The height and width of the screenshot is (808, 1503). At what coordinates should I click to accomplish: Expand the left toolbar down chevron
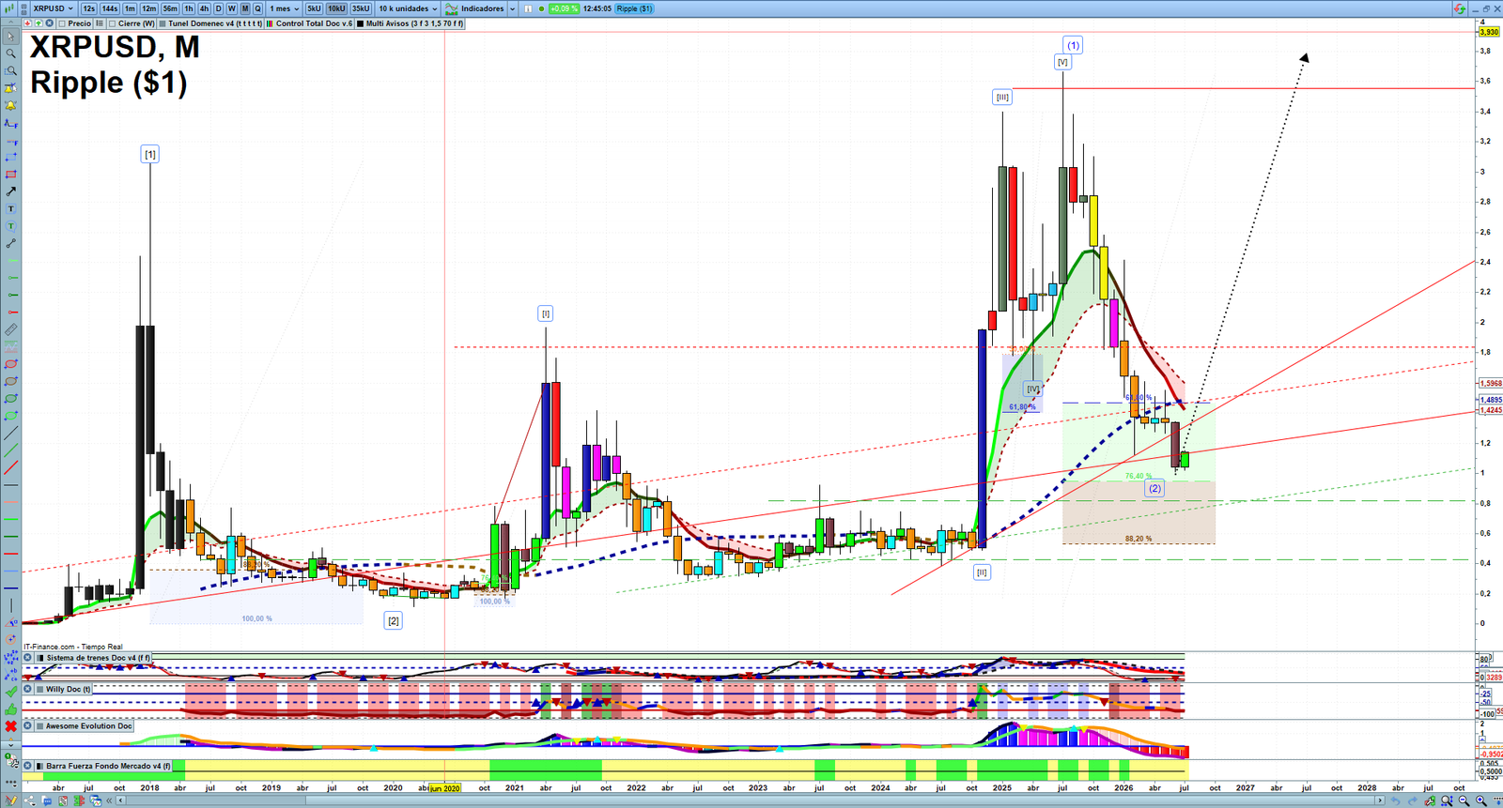tap(10, 745)
